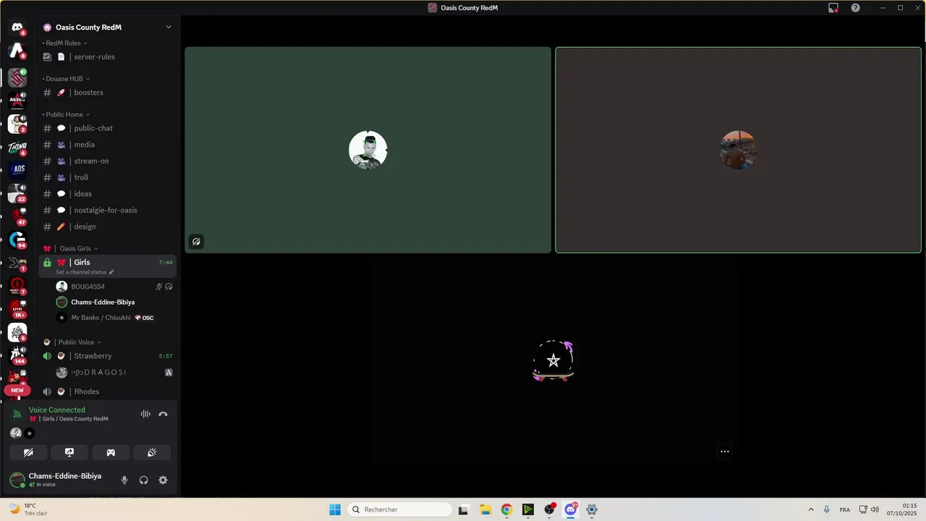Toggle noise suppression waveform icon
Viewport: 926px width, 521px height.
pos(145,414)
